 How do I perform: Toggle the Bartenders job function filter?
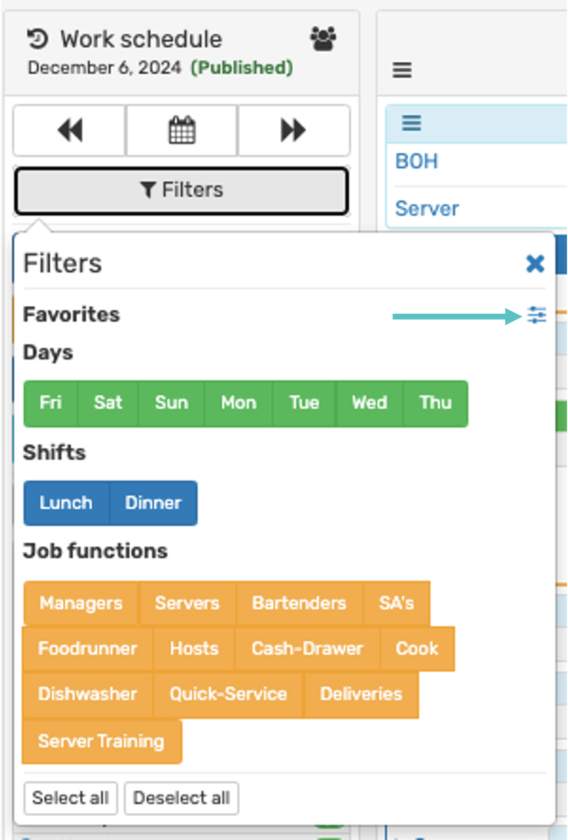tap(299, 603)
